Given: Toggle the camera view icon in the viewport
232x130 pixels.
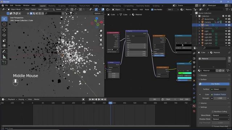Looking at the screenshot, I should click(101, 40).
